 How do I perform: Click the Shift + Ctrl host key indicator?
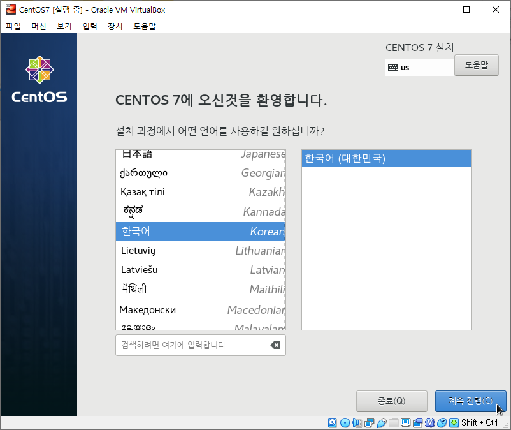(x=479, y=422)
